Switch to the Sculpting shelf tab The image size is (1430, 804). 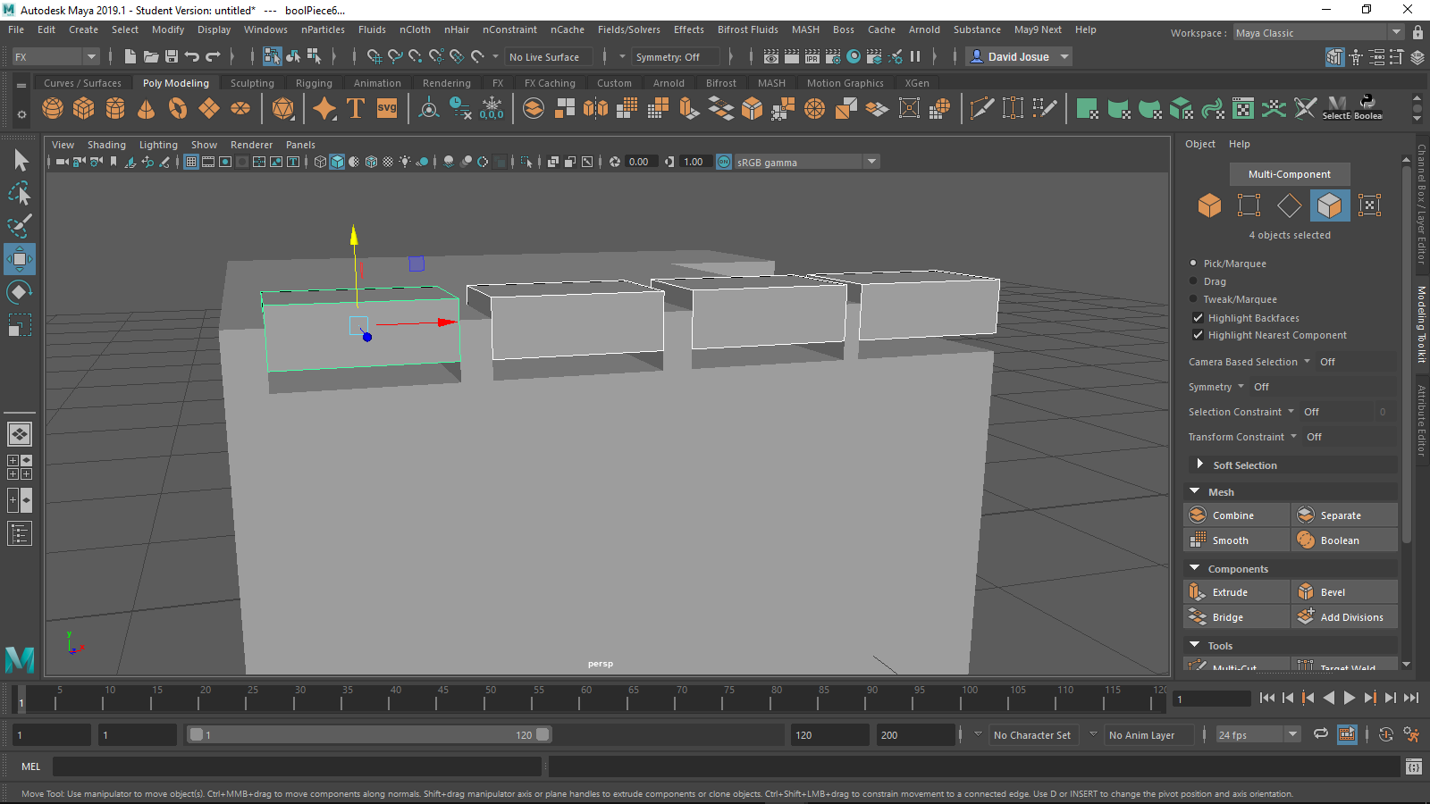coord(252,83)
